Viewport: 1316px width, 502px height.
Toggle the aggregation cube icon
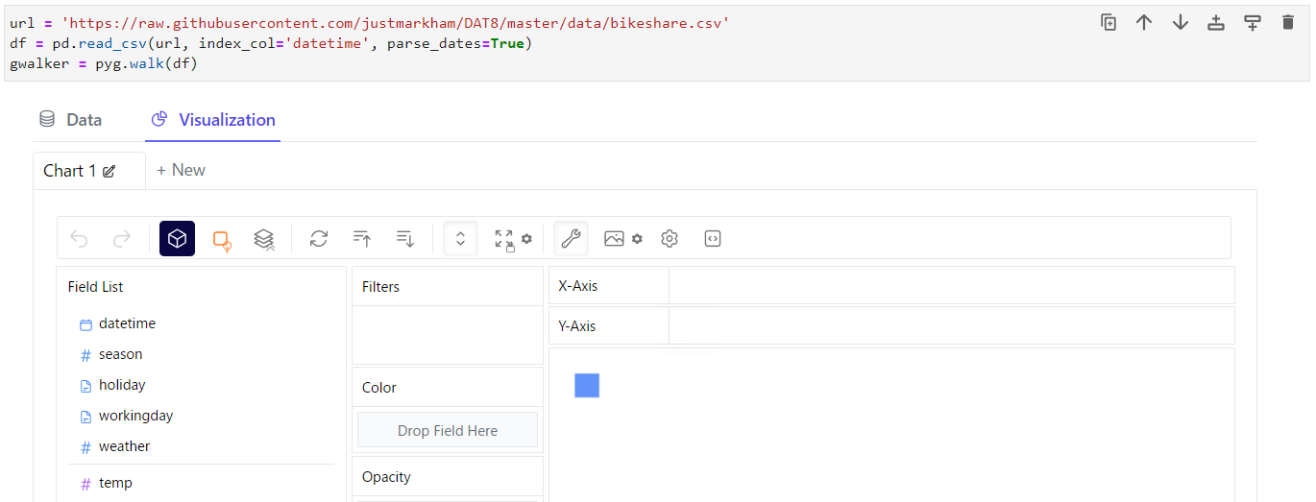click(x=177, y=239)
